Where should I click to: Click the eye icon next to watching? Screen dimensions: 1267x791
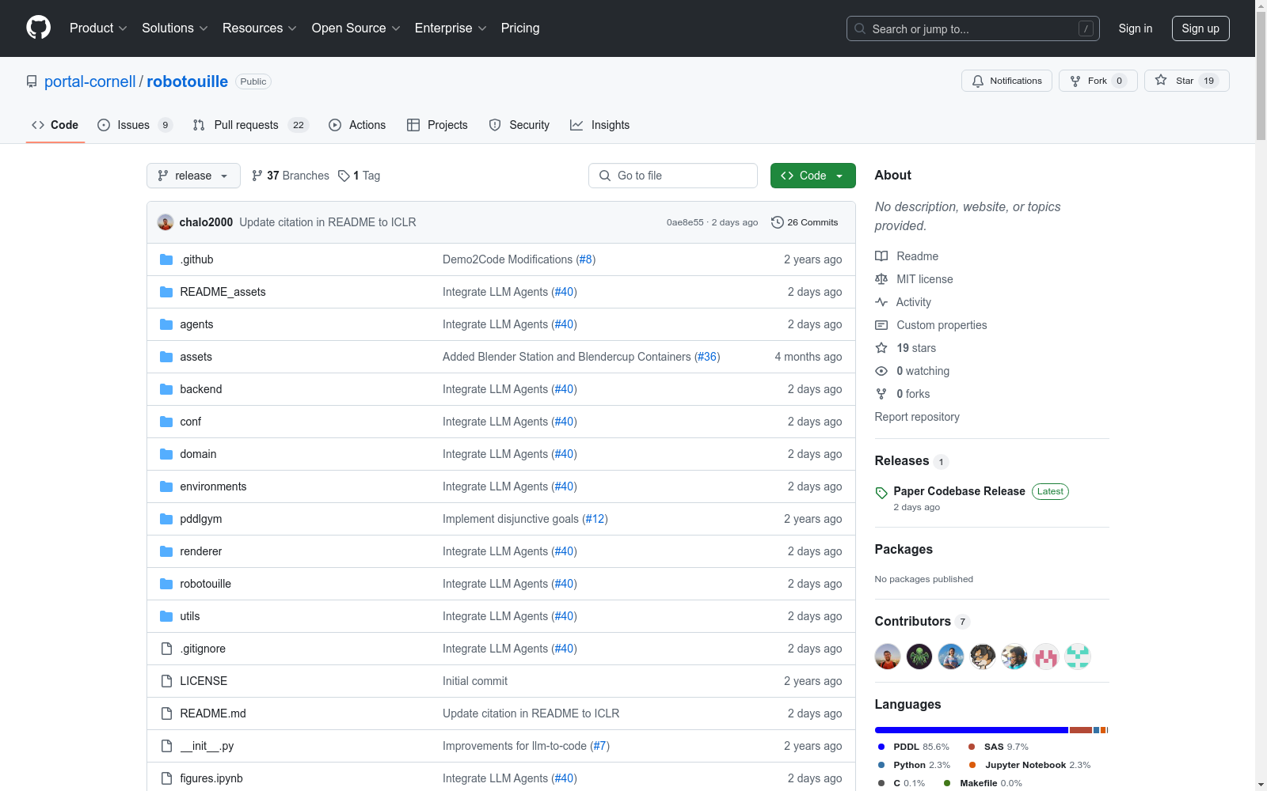tap(881, 371)
